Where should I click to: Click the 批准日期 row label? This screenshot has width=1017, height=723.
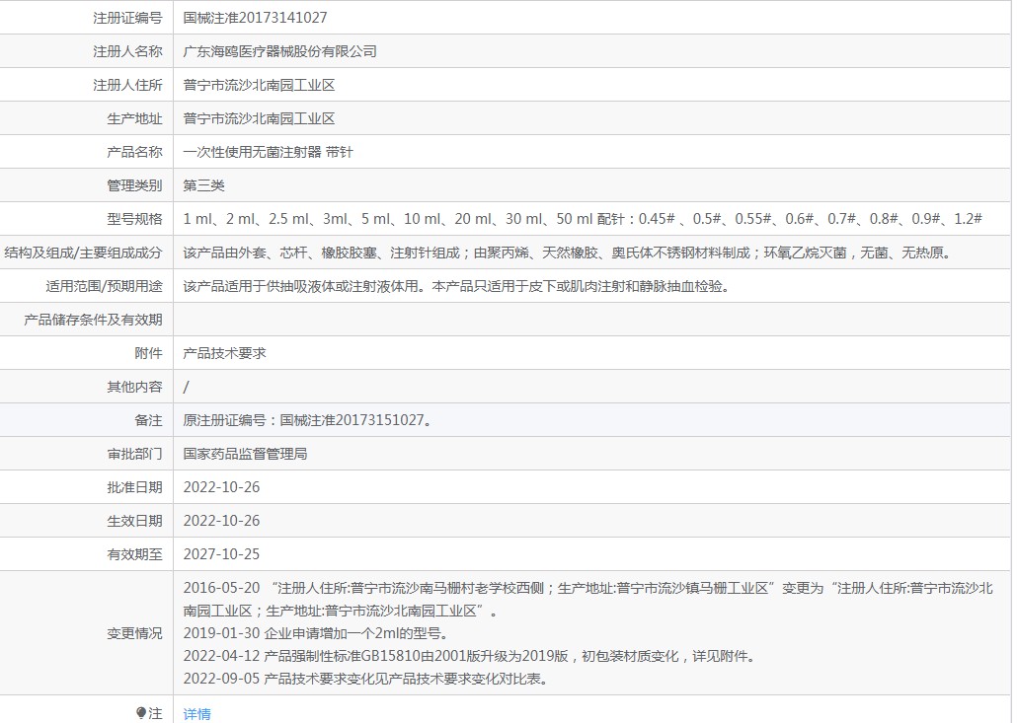pyautogui.click(x=135, y=487)
